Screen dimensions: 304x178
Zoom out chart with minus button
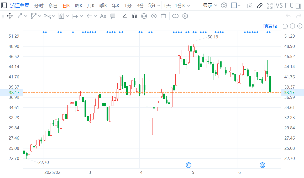[x=292, y=26]
